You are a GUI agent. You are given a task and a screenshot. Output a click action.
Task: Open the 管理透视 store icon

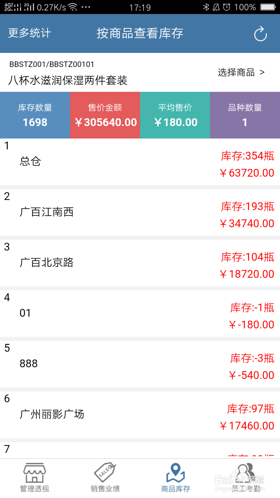pos(34,473)
